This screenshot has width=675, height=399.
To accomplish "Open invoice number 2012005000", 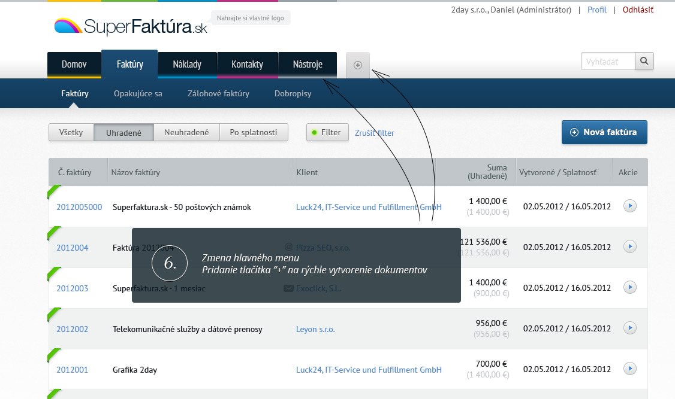I will (79, 207).
